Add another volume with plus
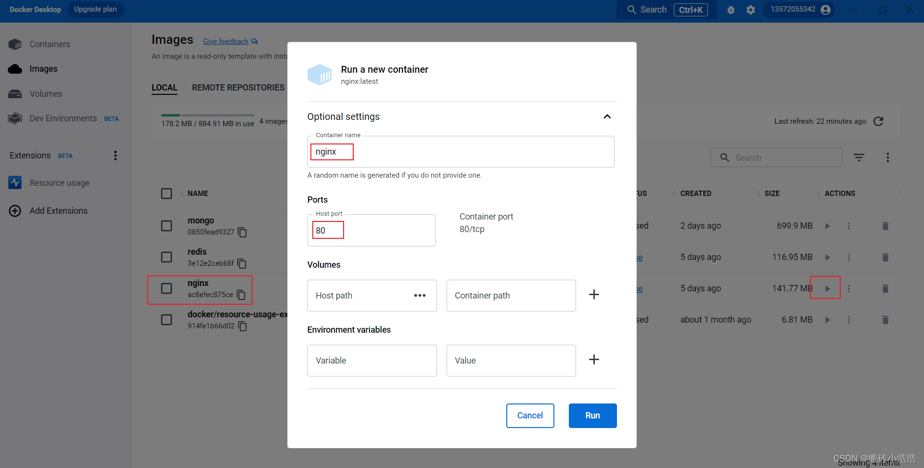Viewport: 924px width, 468px height. 594,295
